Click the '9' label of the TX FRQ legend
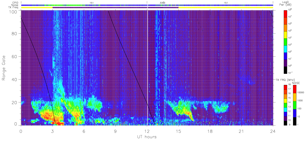307x142 pixels. click(x=290, y=125)
